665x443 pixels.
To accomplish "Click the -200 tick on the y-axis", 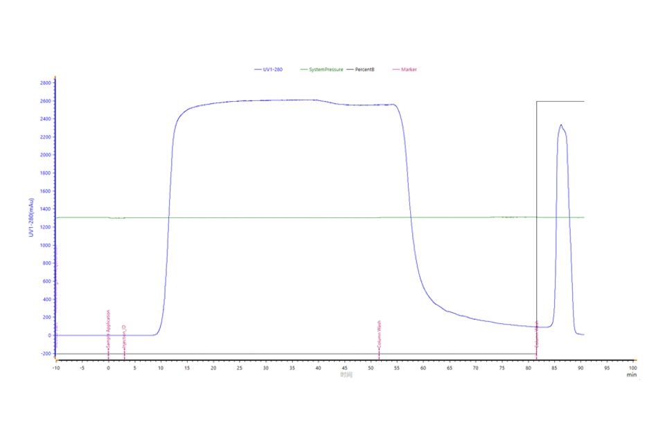I will click(44, 354).
